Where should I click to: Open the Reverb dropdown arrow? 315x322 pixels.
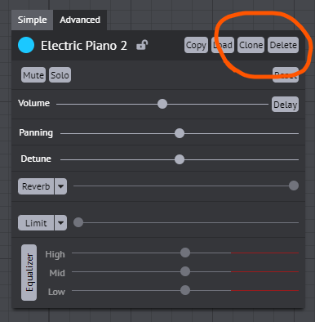click(x=61, y=186)
